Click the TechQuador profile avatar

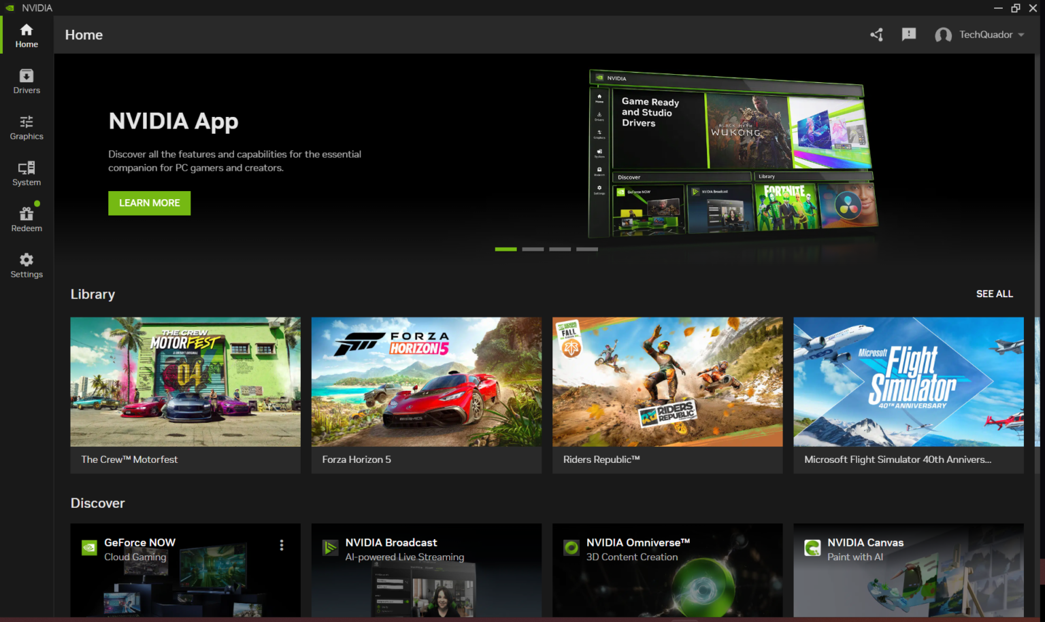943,35
